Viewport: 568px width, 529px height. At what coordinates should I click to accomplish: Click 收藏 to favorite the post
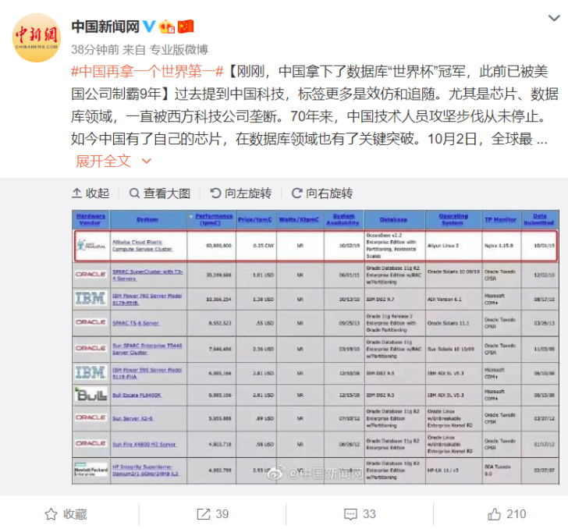coord(66,514)
